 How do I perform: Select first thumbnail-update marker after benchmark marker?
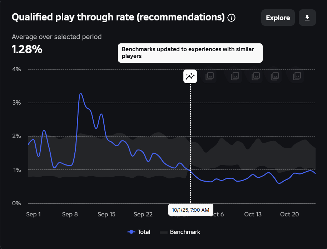click(x=209, y=76)
